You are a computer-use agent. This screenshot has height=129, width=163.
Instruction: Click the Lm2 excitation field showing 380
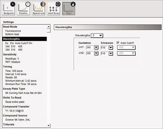(x=90, y=53)
